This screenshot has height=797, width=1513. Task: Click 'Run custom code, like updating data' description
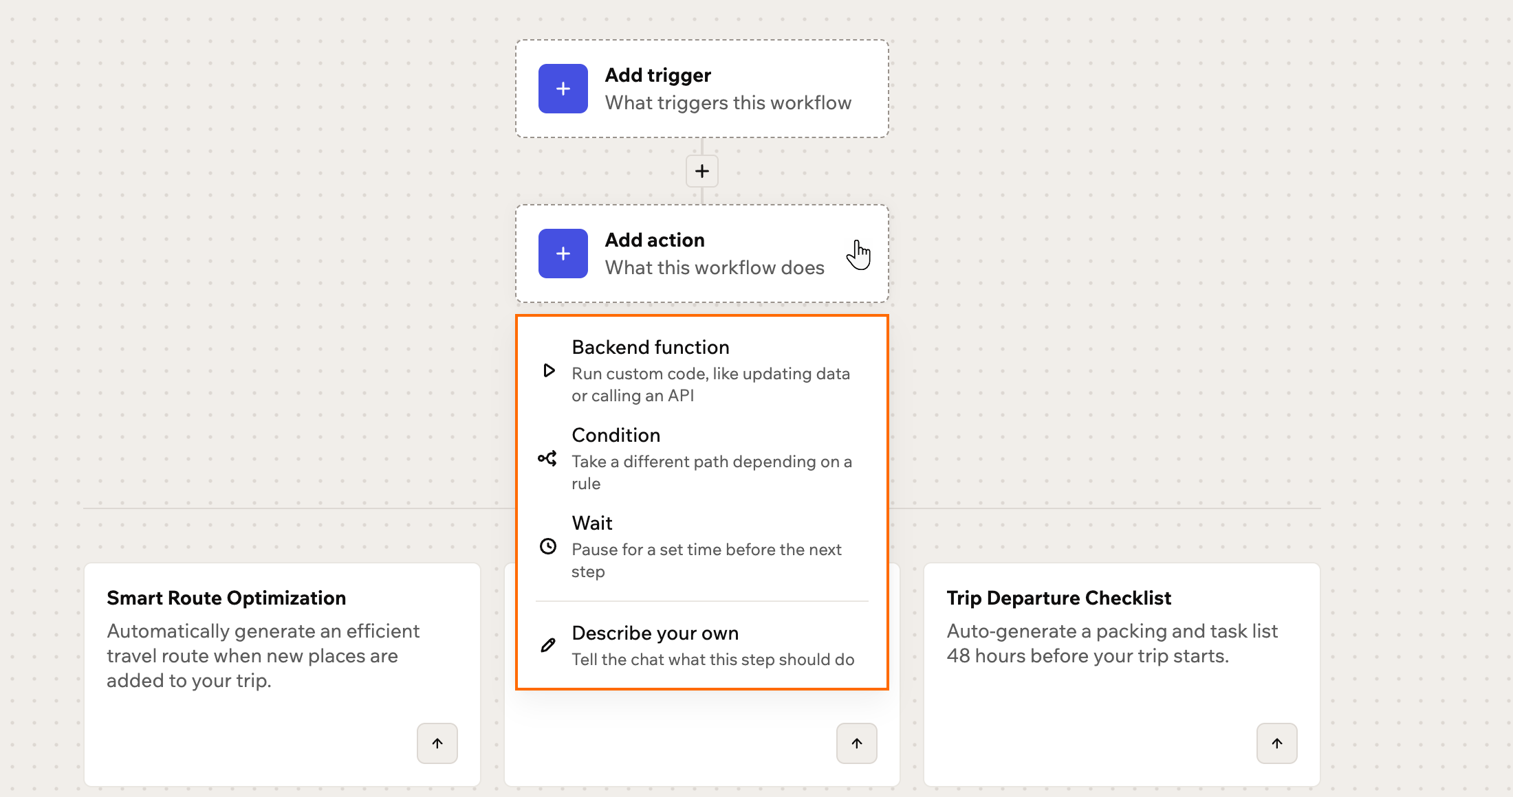pyautogui.click(x=711, y=385)
